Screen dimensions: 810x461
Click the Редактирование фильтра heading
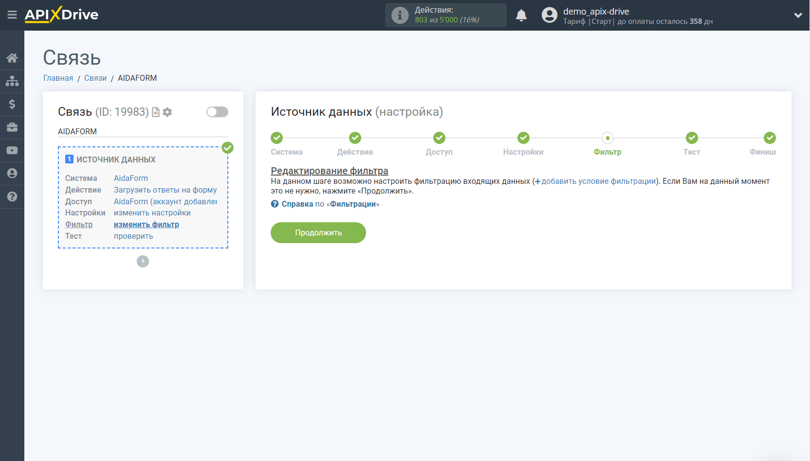[x=330, y=171]
